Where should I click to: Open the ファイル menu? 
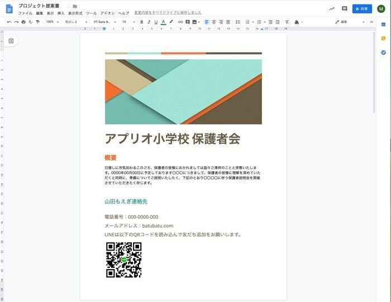pyautogui.click(x=25, y=13)
